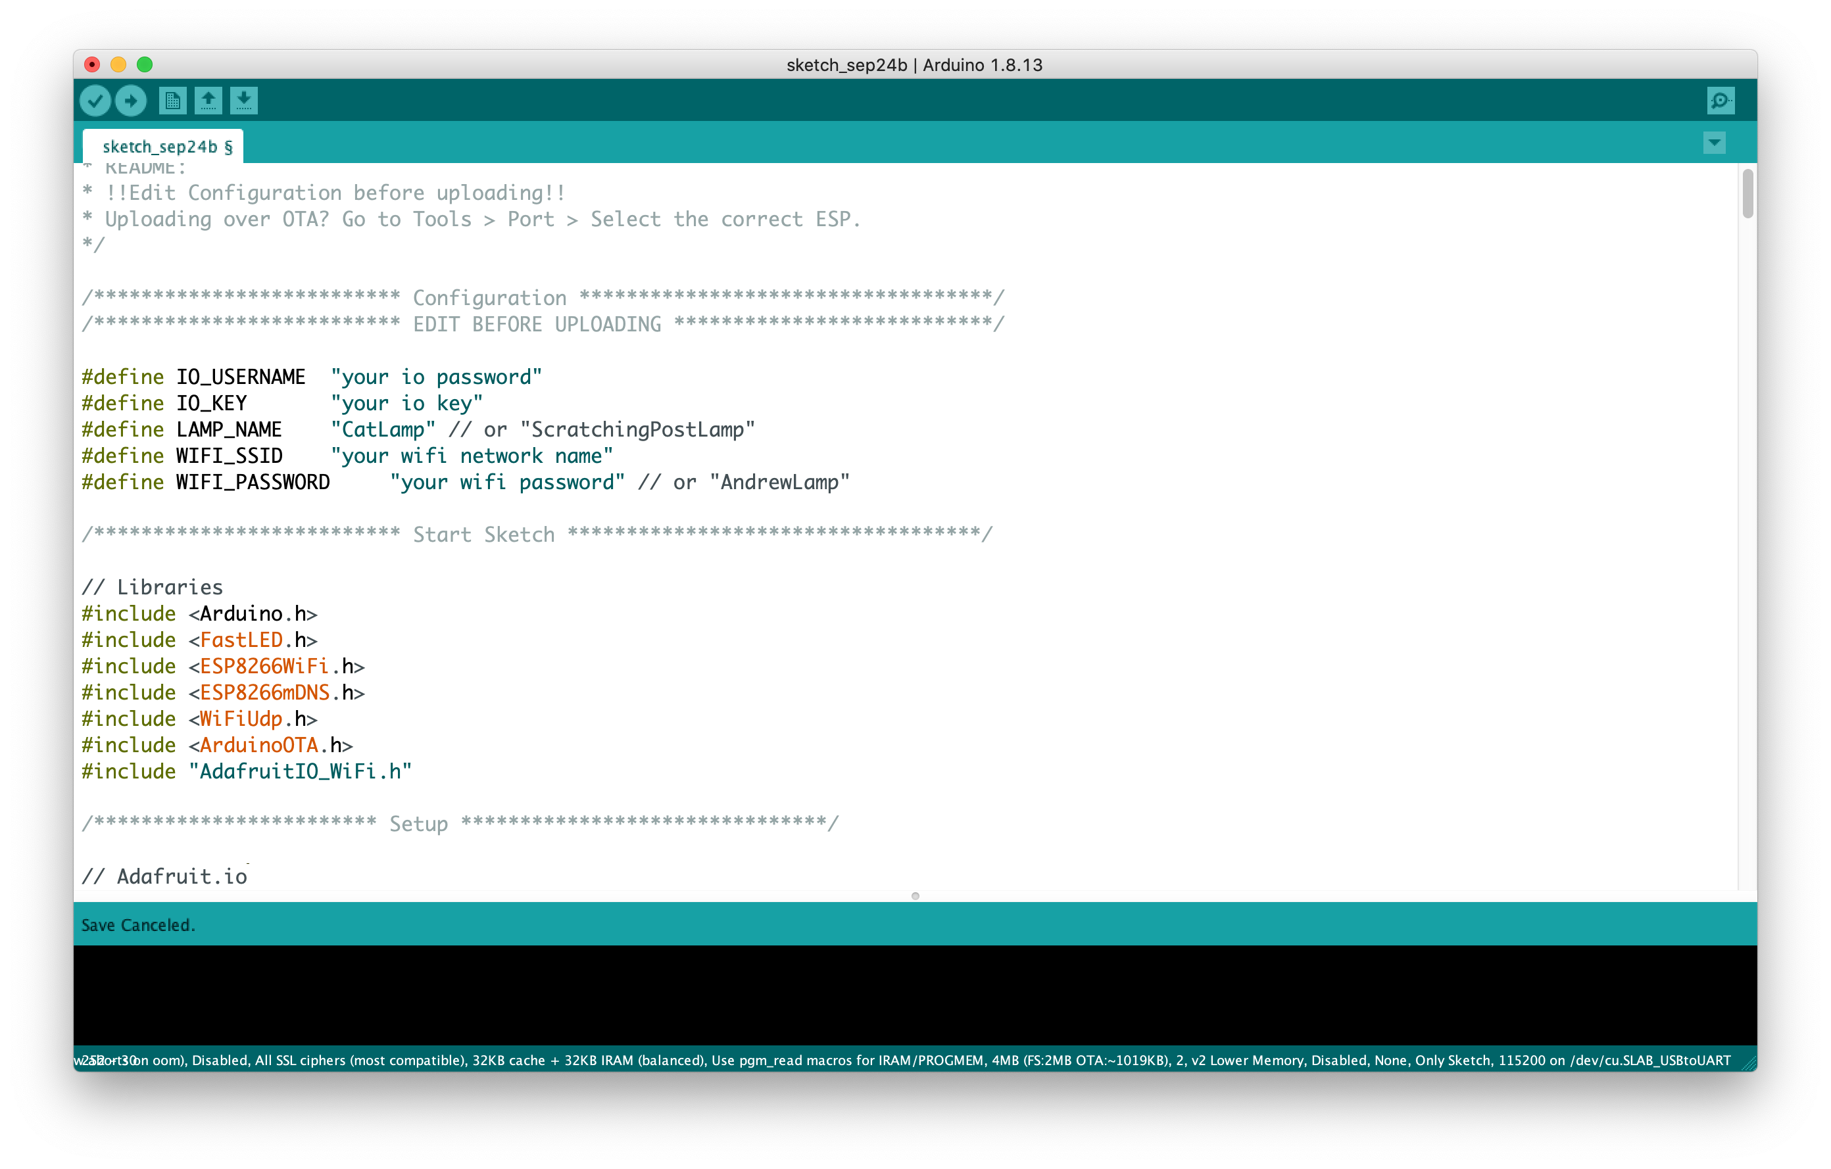The height and width of the screenshot is (1169, 1831).
Task: Select the CatLamp lamp name text
Action: point(383,429)
